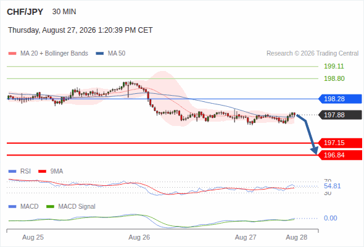The height and width of the screenshot is (247, 364).
Task: Click the CHF/JPY pair title
Action: (x=25, y=12)
